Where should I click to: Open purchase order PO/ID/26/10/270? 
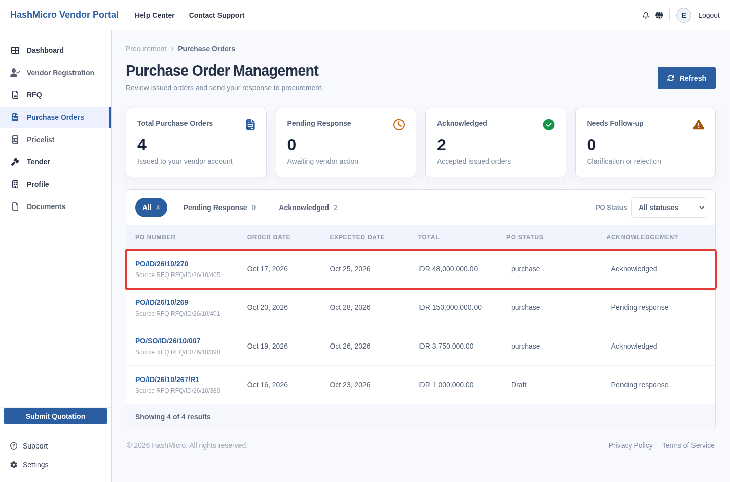pyautogui.click(x=162, y=264)
